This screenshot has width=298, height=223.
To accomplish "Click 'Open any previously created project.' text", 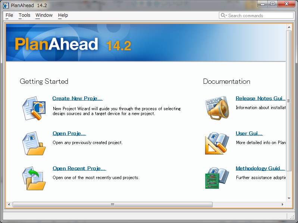I will tap(88, 143).
